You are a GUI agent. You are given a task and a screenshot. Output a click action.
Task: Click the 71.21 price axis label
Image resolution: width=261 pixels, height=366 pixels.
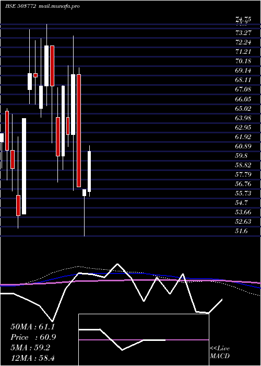[243, 52]
